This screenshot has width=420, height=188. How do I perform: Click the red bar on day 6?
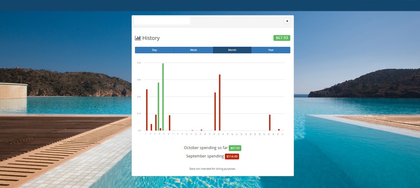tap(169, 123)
